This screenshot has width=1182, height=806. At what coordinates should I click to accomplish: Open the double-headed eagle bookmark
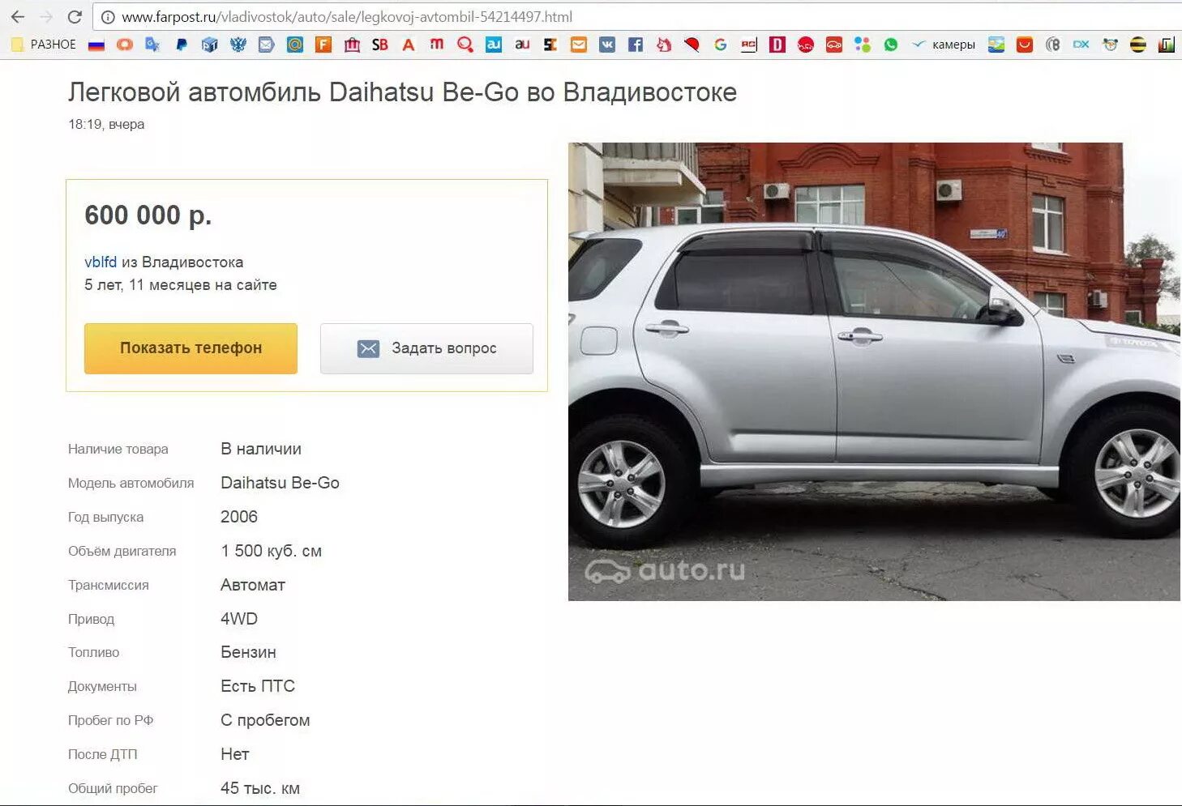[x=238, y=45]
